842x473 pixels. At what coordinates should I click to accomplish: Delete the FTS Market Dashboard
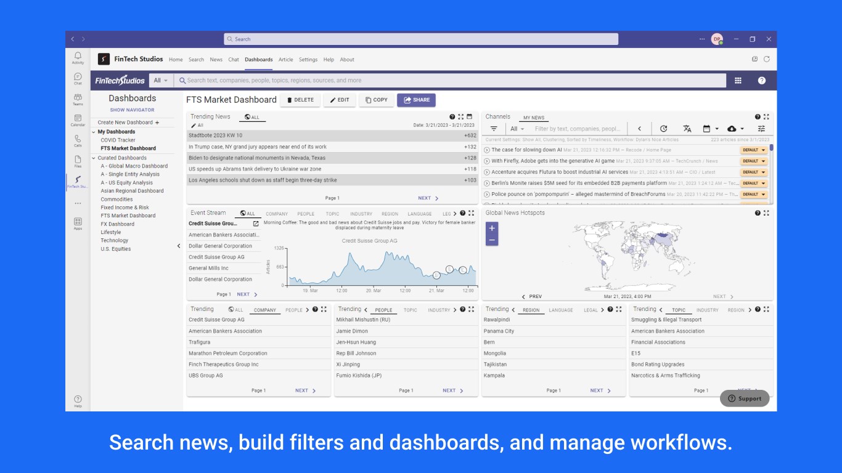point(300,100)
